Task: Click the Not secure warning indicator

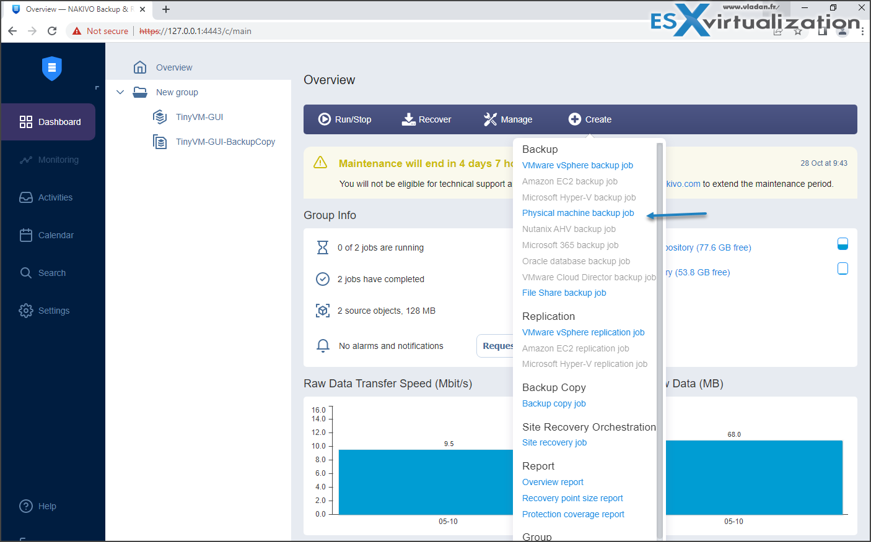Action: pyautogui.click(x=100, y=31)
